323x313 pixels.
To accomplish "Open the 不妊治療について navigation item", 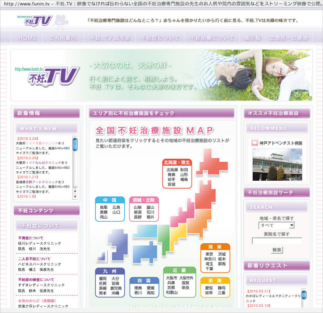I will pyautogui.click(x=212, y=38).
